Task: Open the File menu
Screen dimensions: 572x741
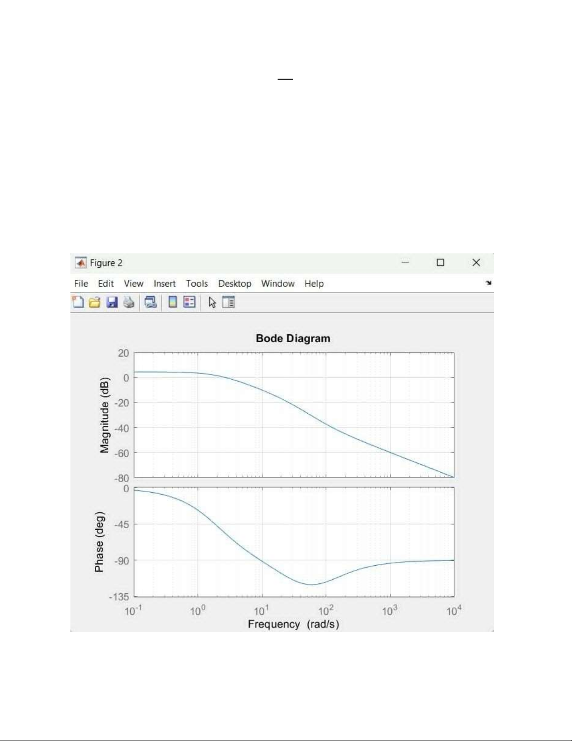Action: click(x=81, y=284)
